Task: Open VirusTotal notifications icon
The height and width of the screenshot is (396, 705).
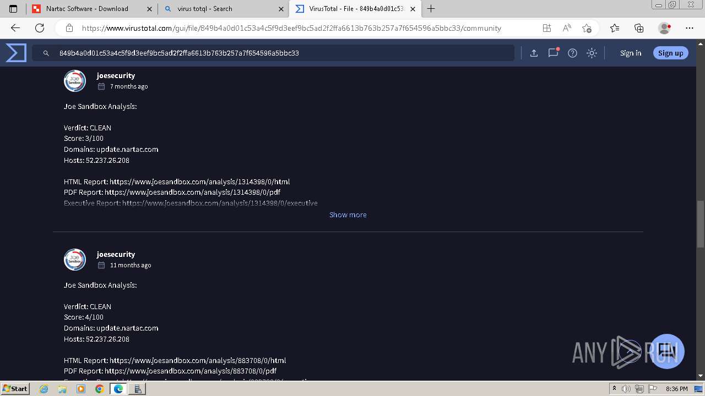Action: coord(553,53)
